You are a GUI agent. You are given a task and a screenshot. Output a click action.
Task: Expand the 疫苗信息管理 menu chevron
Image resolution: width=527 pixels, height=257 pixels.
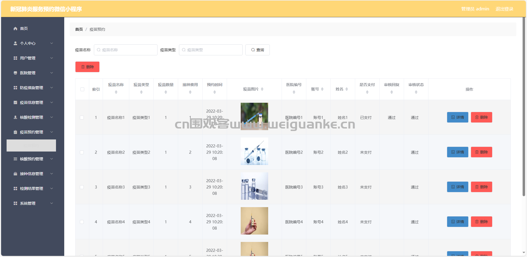pos(52,102)
